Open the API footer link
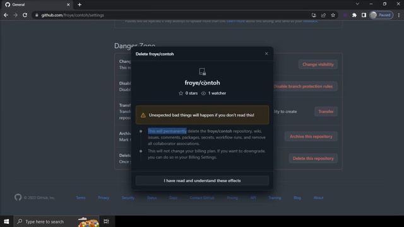The height and width of the screenshot is (227, 404). point(253,197)
